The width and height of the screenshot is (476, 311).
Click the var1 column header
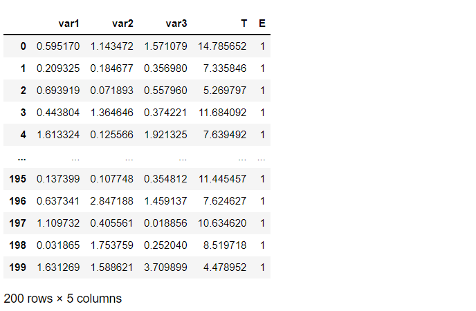coord(69,23)
